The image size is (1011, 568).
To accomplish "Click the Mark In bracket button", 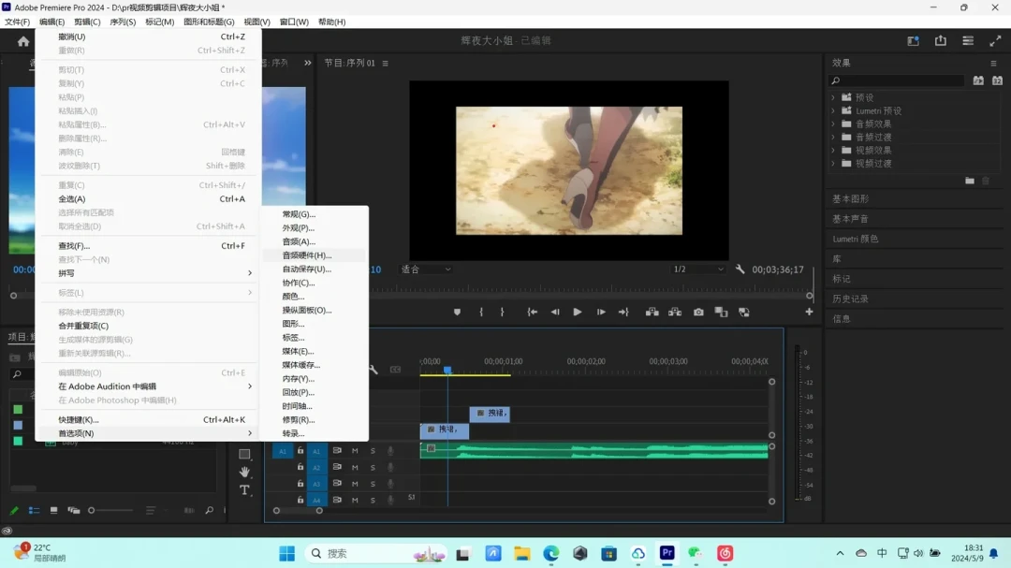I will (x=481, y=312).
